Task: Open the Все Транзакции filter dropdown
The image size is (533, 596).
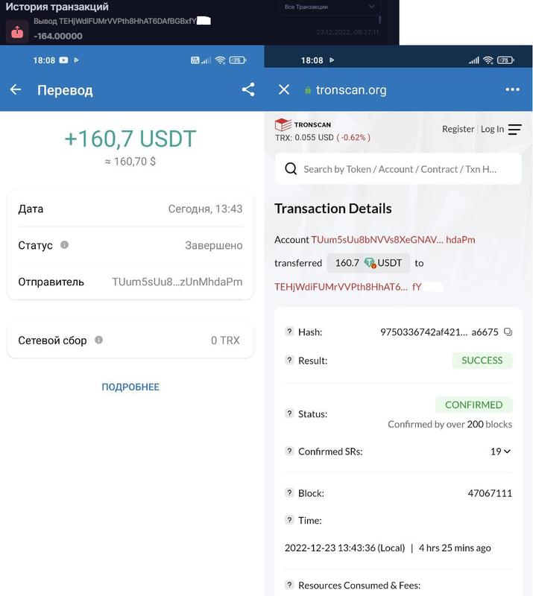Action: tap(329, 7)
